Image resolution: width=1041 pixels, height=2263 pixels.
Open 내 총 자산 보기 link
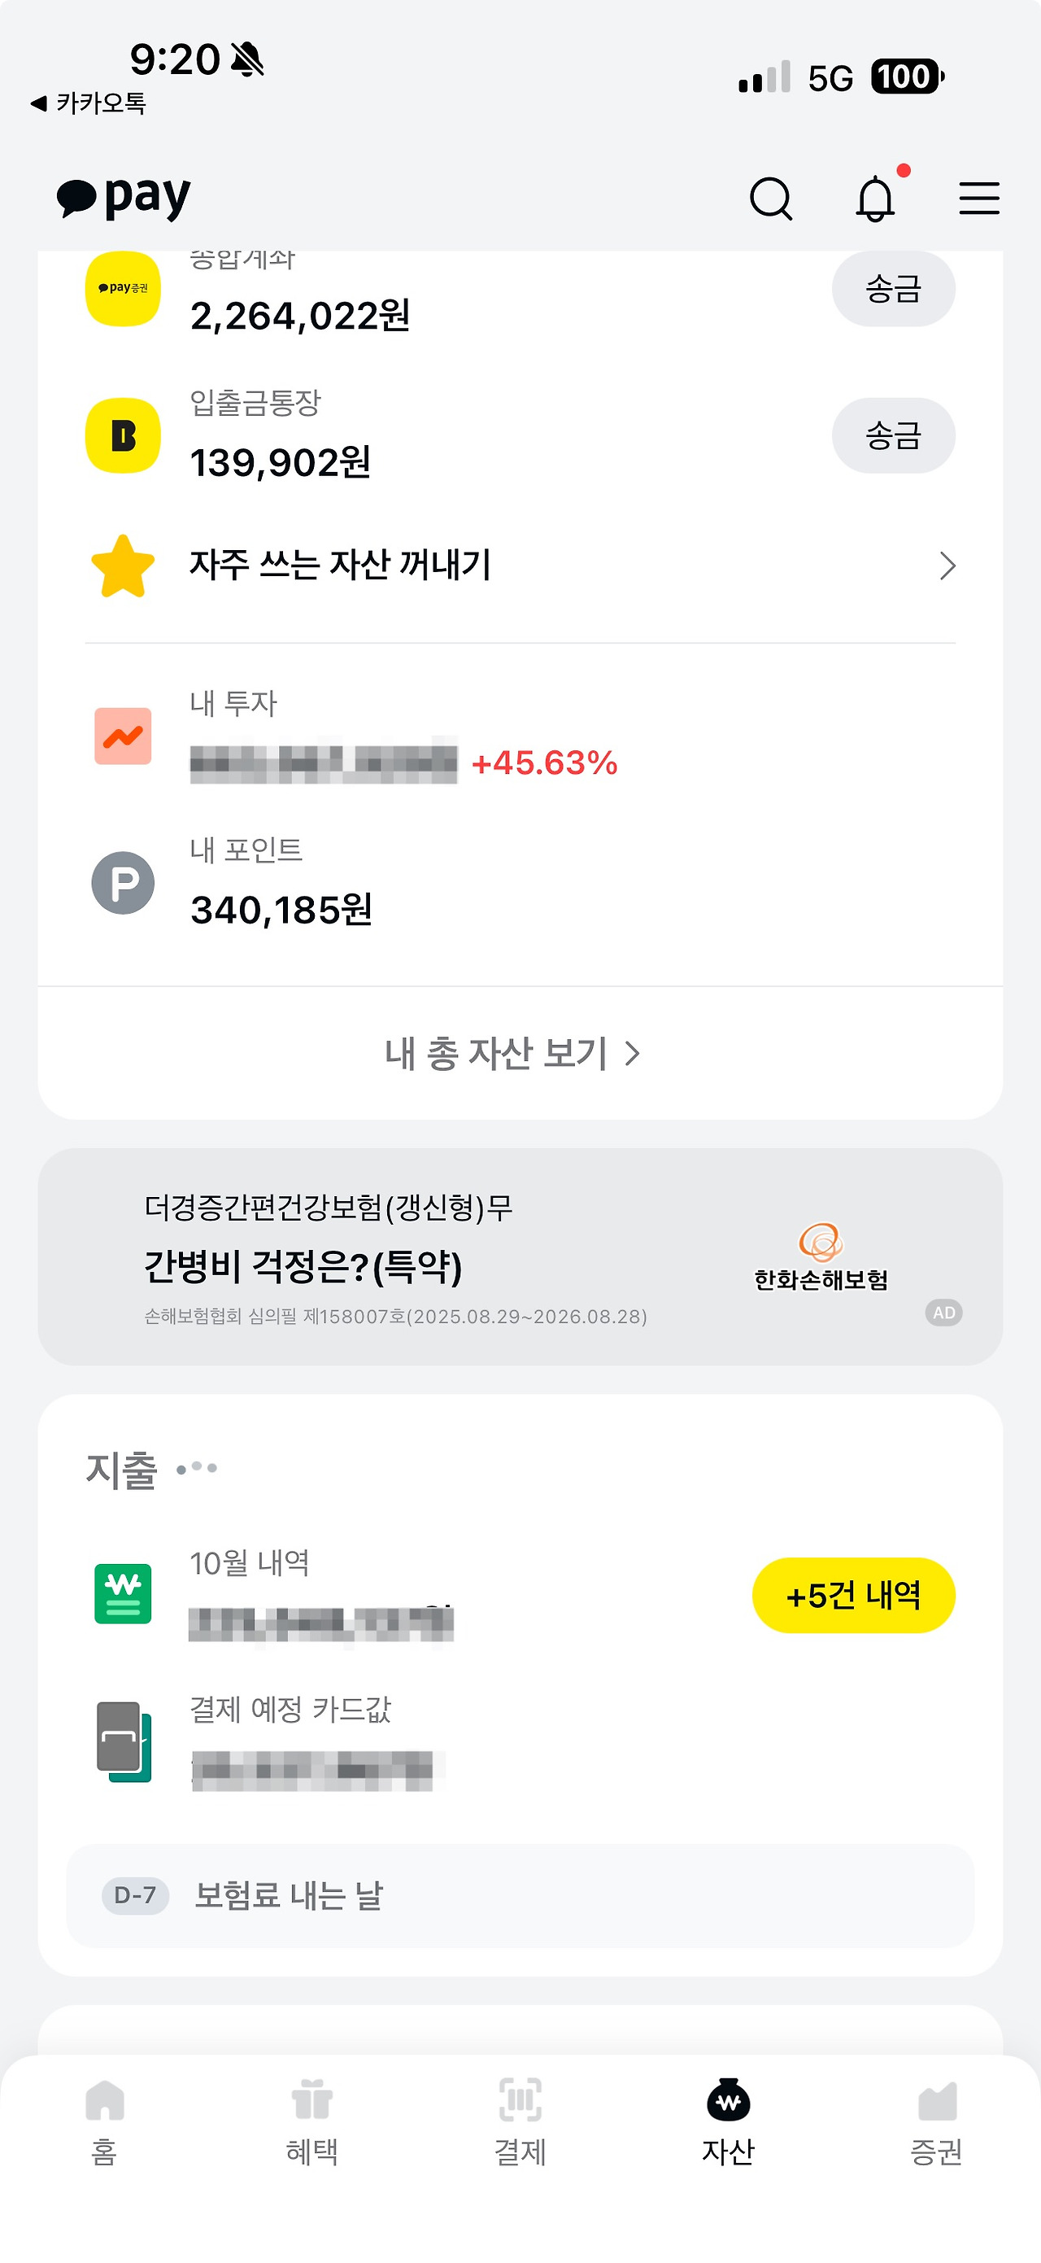[x=512, y=1053]
